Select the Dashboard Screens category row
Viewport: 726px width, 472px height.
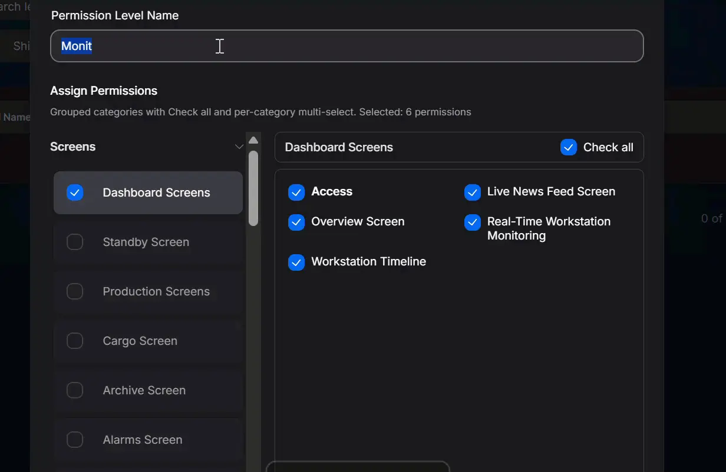coord(148,192)
